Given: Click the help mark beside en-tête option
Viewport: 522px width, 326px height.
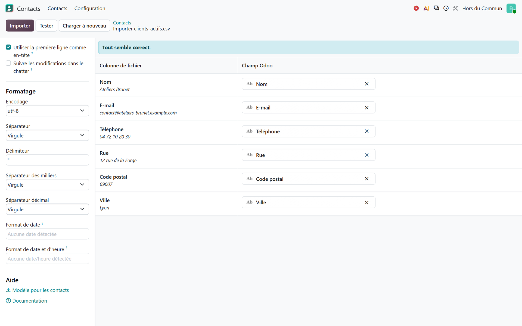Looking at the screenshot, I should 32,54.
